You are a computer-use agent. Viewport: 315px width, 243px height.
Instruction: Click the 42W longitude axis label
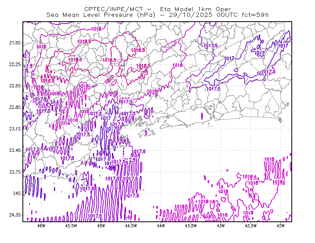(280, 226)
